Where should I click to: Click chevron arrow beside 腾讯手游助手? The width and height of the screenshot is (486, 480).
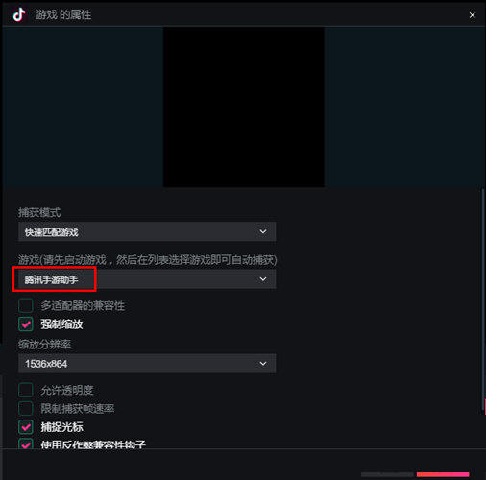tap(263, 279)
